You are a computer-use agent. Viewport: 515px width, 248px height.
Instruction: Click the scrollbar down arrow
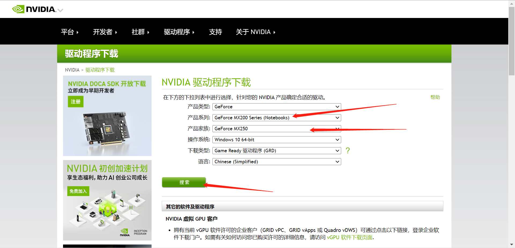click(511, 244)
